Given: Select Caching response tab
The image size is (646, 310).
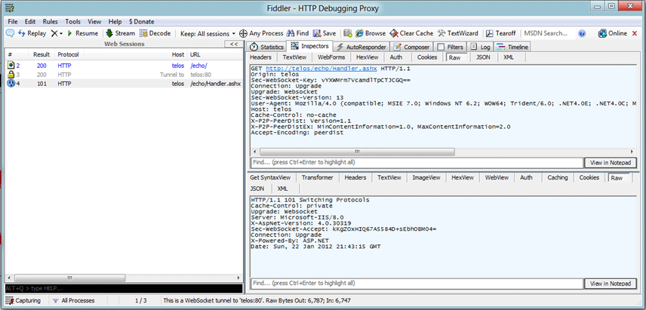Looking at the screenshot, I should 558,178.
